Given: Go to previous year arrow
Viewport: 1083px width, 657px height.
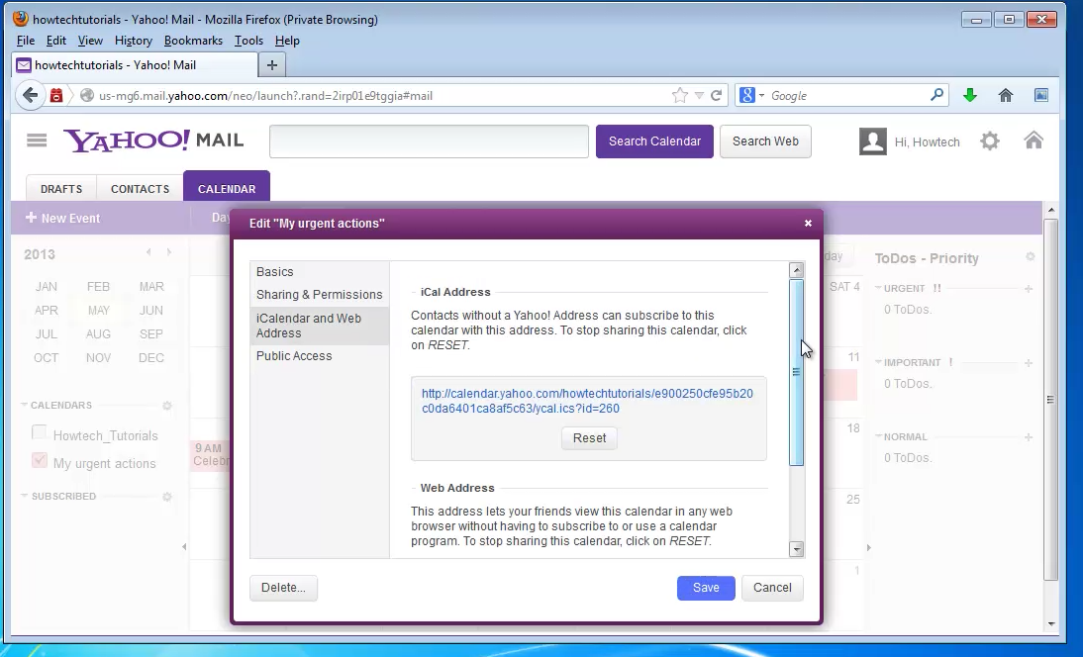Looking at the screenshot, I should click(148, 252).
